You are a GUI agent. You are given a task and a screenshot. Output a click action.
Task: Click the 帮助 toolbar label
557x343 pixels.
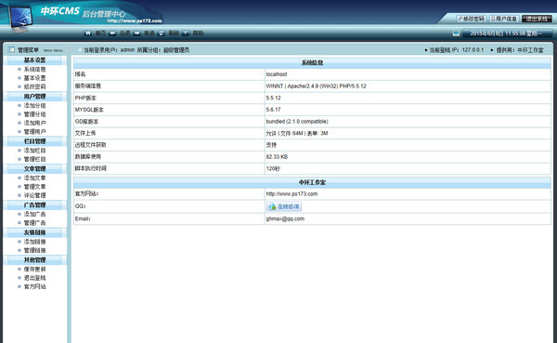198,33
